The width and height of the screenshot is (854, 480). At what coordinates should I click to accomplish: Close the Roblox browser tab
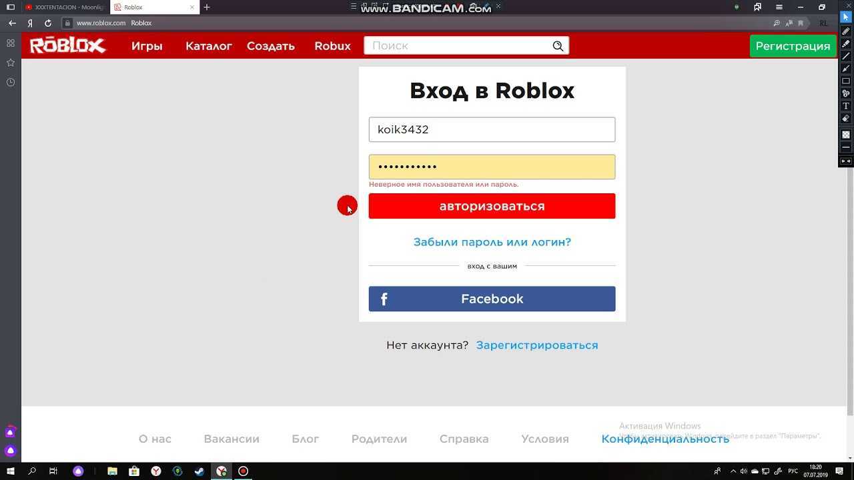click(193, 7)
